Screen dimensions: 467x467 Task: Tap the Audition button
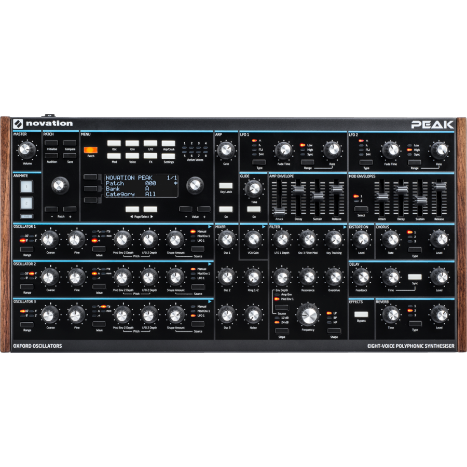click(x=51, y=156)
